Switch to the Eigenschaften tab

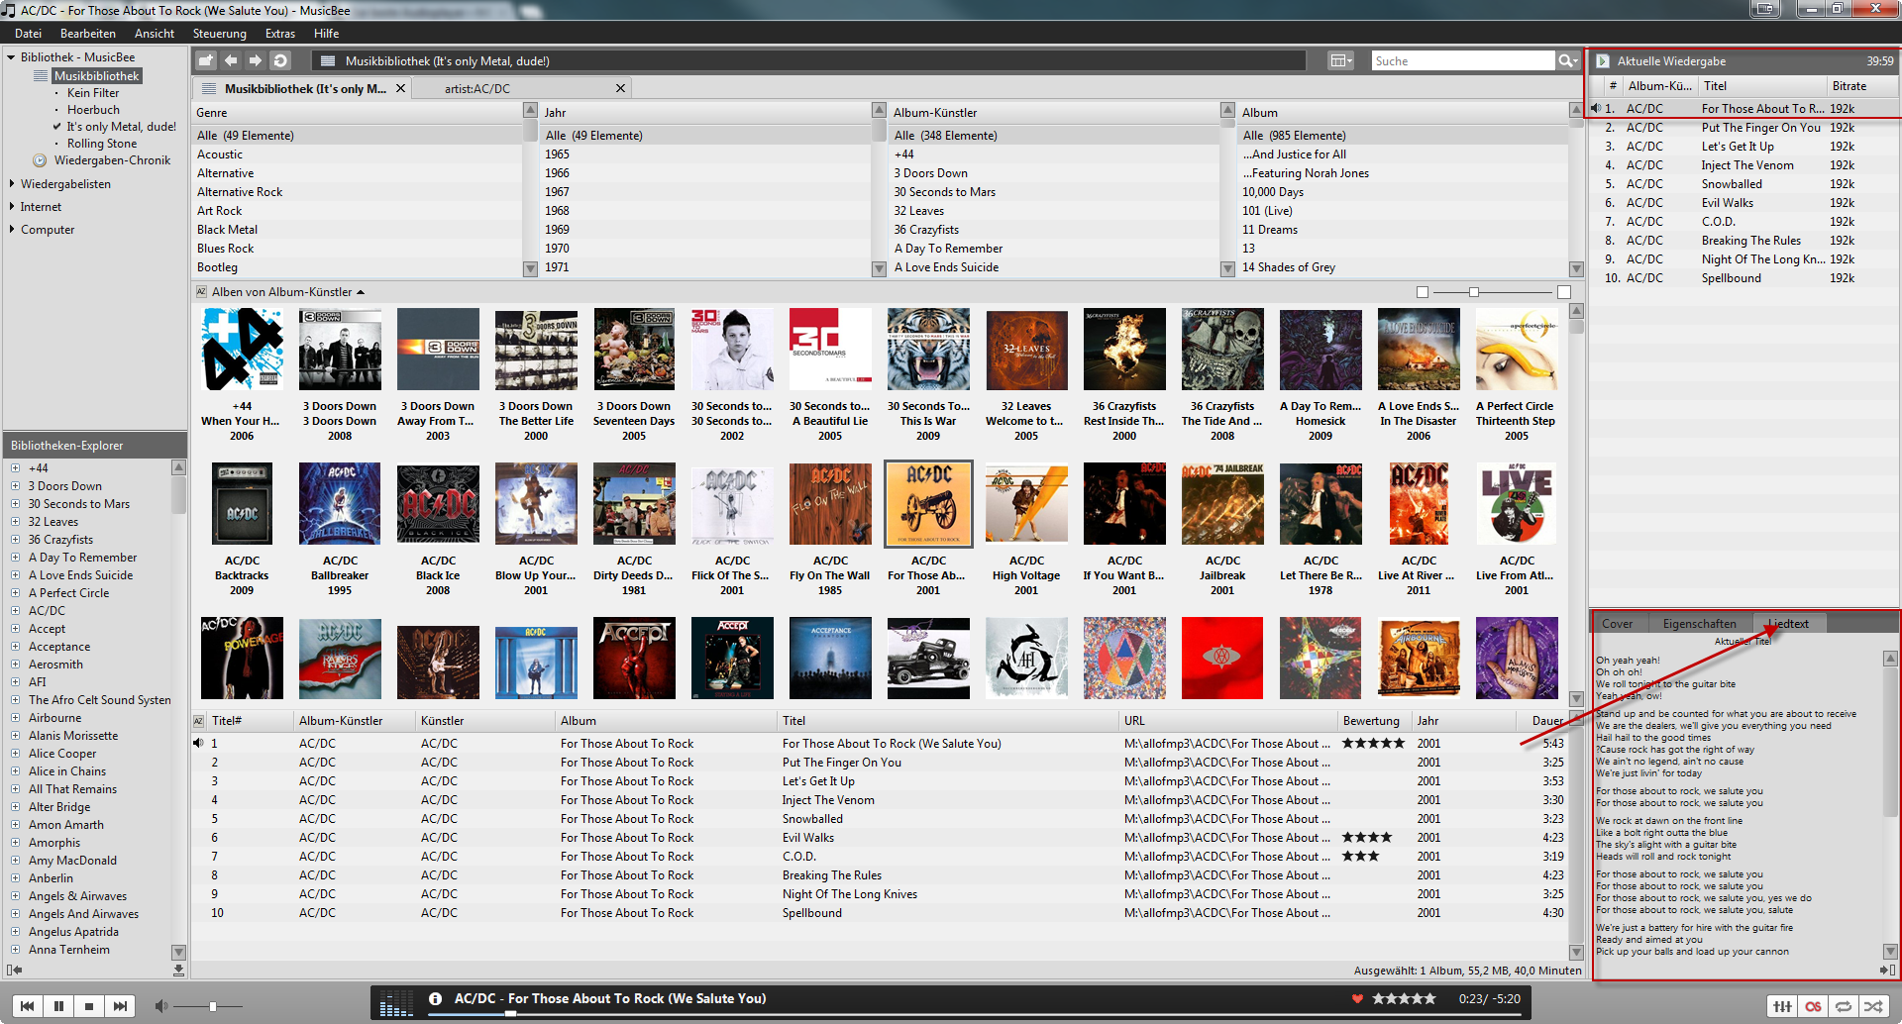(1700, 623)
